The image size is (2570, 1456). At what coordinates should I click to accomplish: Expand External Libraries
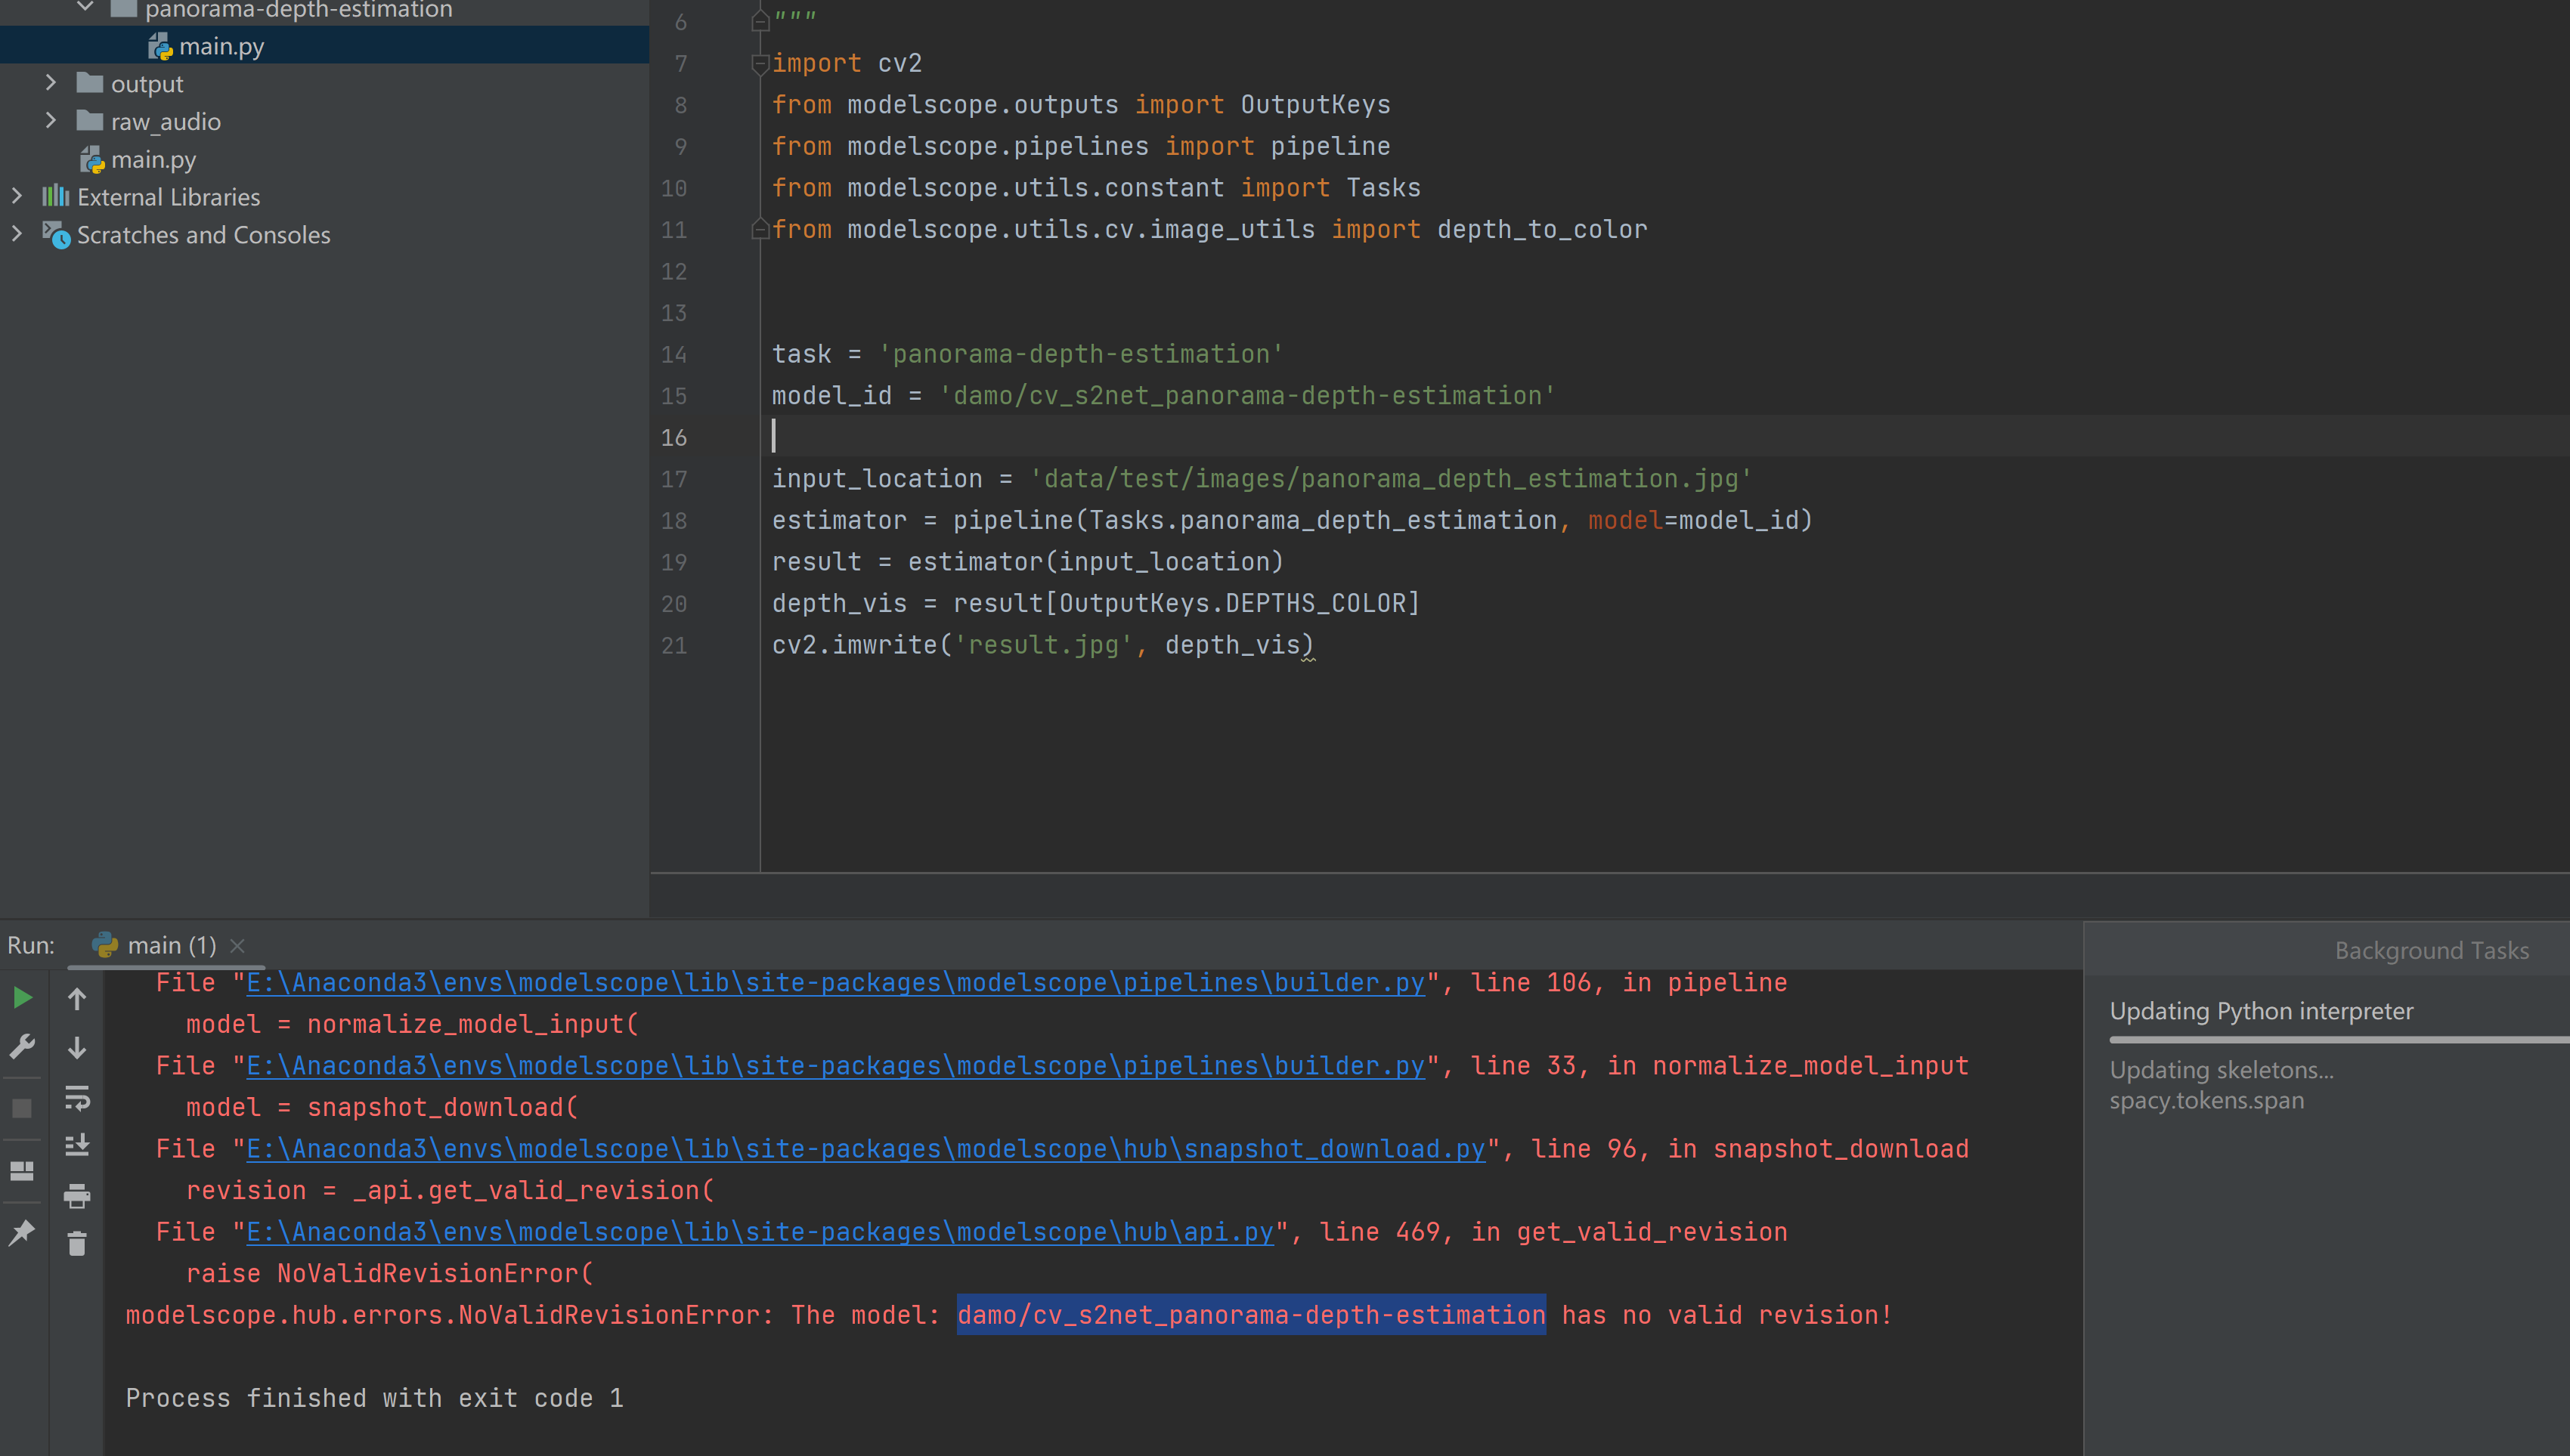point(17,196)
